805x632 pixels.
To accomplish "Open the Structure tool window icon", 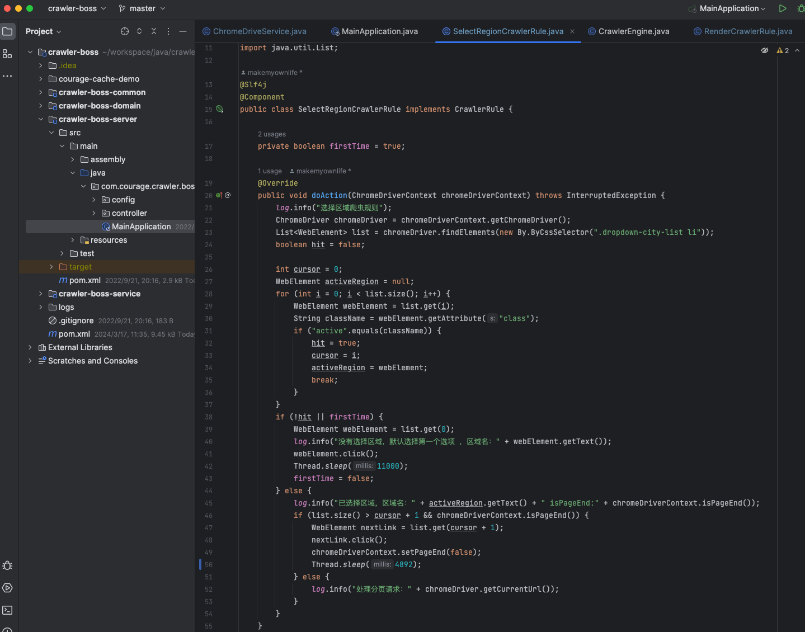I will pos(7,54).
